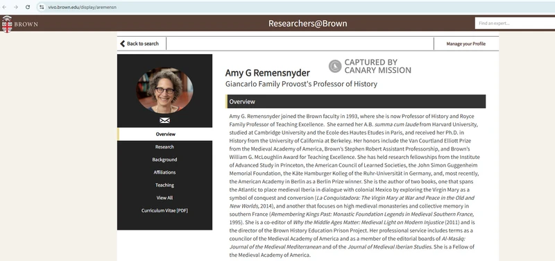Reload the page with refresh icon
Image resolution: width=555 pixels, height=261 pixels.
click(28, 7)
